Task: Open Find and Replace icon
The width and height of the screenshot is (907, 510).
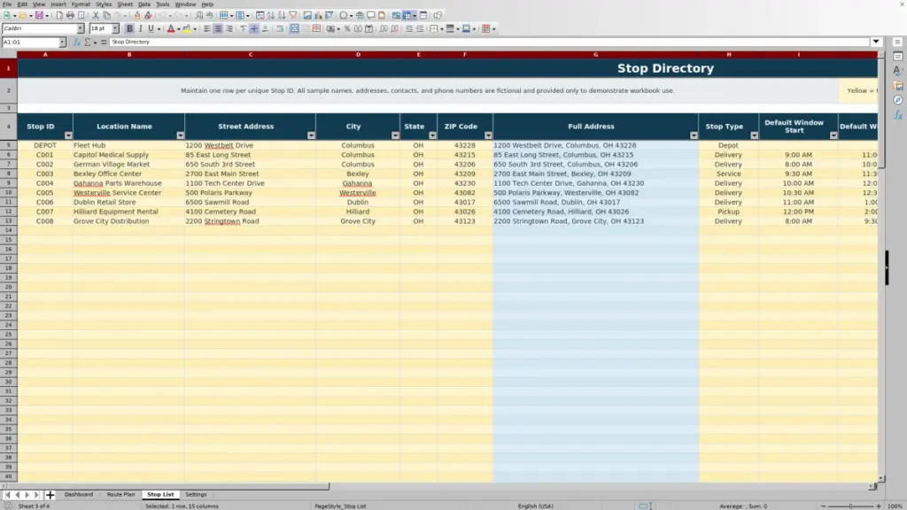Action: [199, 15]
